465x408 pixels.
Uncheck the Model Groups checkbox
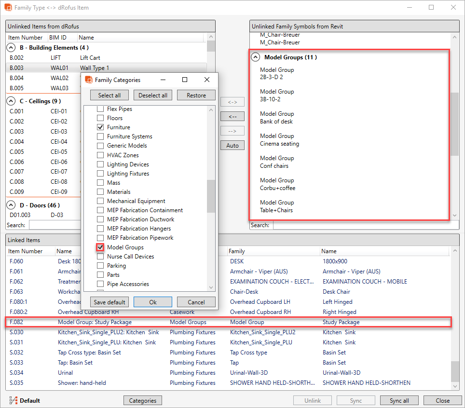pyautogui.click(x=100, y=247)
